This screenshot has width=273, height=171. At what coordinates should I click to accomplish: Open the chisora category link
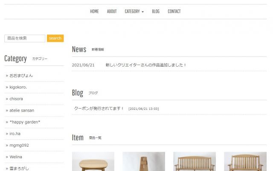(x=16, y=99)
